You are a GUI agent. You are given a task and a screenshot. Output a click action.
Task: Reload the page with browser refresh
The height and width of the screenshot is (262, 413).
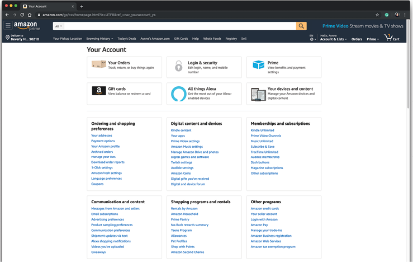22,15
